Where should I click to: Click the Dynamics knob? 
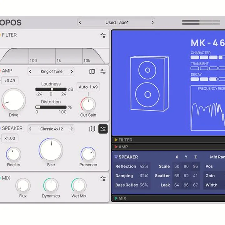[x=51, y=185]
